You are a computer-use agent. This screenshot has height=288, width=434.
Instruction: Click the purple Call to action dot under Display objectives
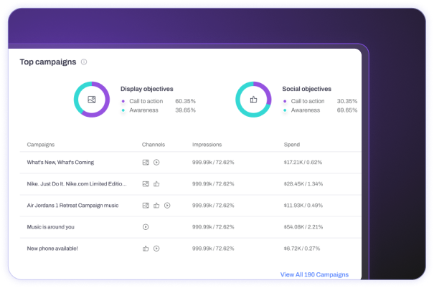click(123, 101)
